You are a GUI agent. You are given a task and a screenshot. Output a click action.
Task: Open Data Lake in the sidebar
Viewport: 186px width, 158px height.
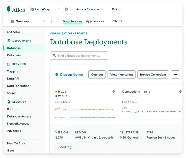pyautogui.click(x=14, y=55)
